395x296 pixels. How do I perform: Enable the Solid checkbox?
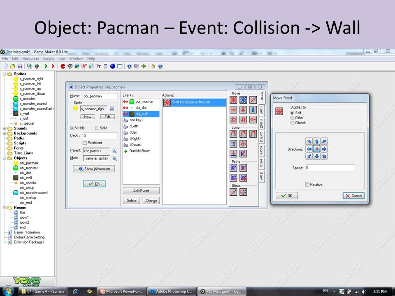pyautogui.click(x=97, y=128)
